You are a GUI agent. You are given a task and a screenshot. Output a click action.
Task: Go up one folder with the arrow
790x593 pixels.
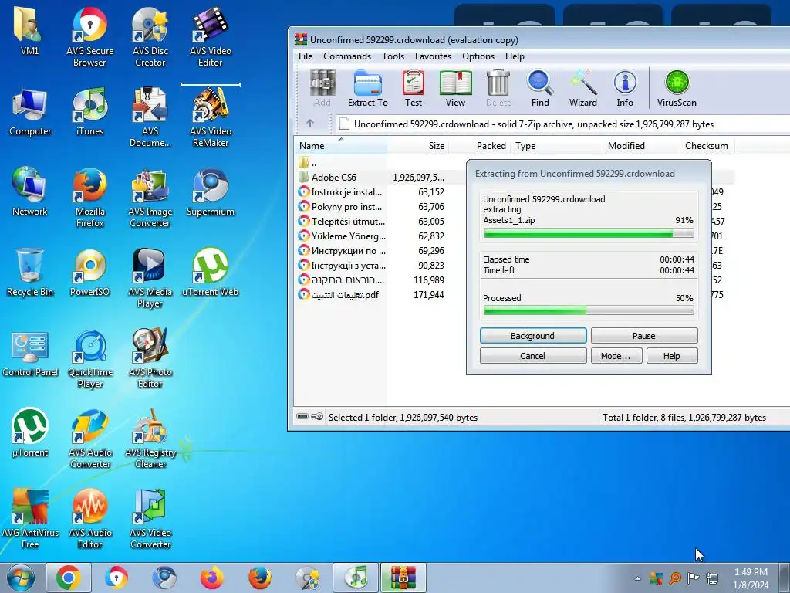pyautogui.click(x=310, y=124)
